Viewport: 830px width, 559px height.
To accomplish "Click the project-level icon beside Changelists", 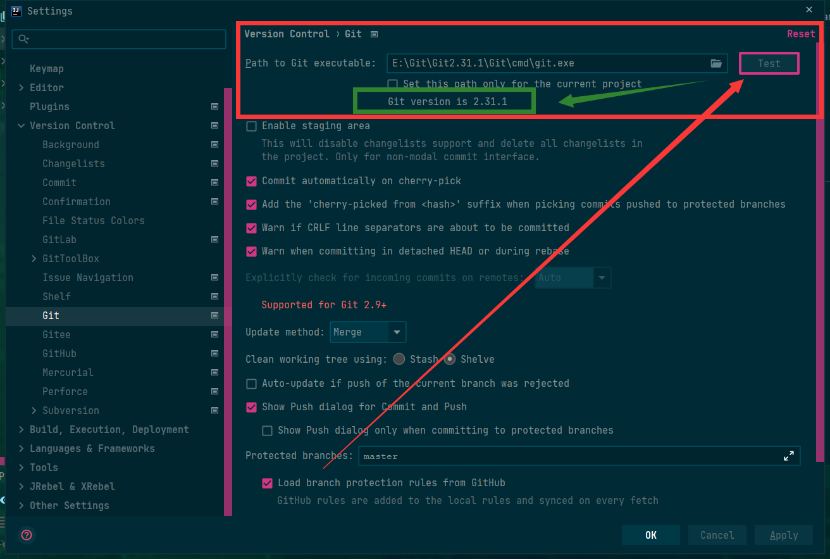I will [215, 163].
